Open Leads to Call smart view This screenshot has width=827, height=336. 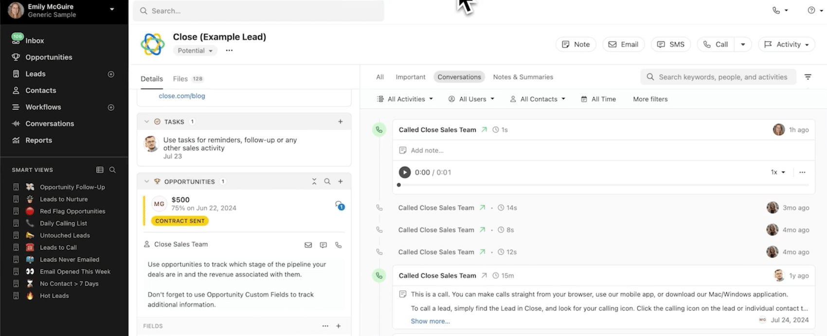coord(58,248)
